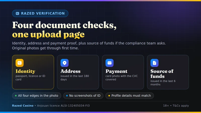Select the Payment document card

123,72
